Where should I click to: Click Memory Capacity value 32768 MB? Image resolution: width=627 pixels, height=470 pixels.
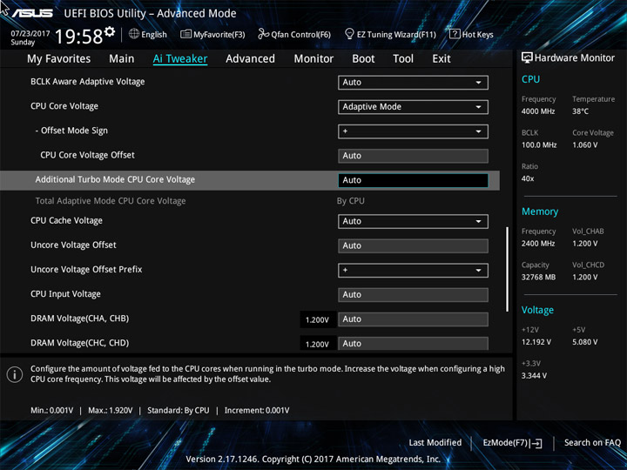[x=538, y=277]
